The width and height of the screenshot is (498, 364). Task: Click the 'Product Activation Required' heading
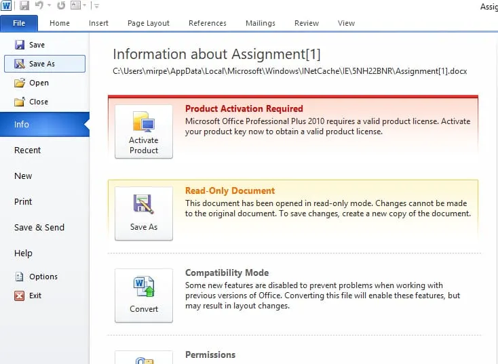[244, 108]
